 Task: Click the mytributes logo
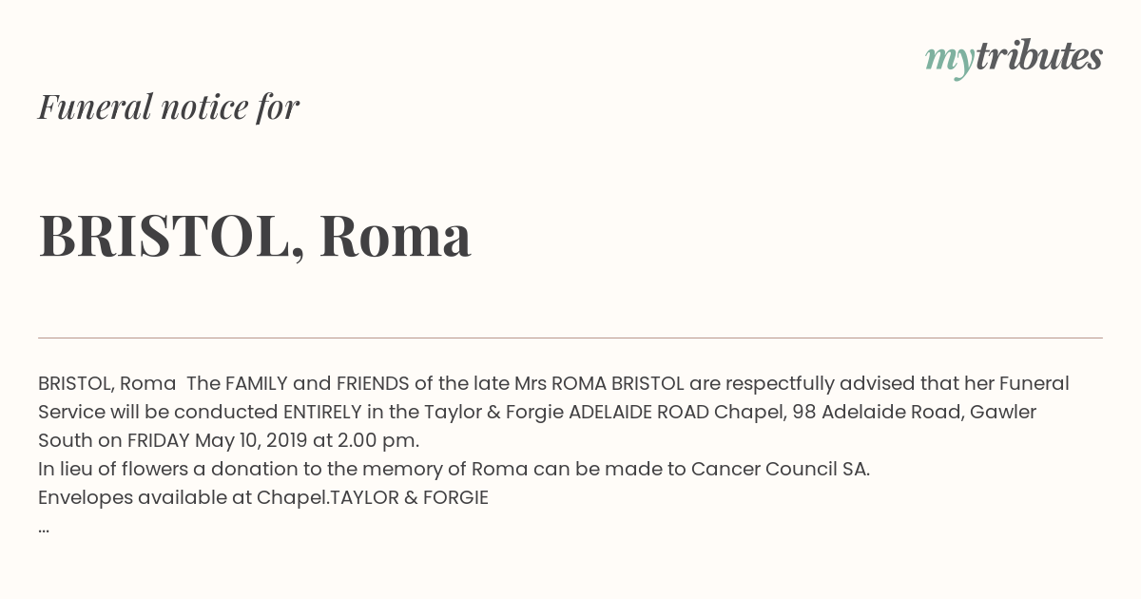coord(1014,58)
